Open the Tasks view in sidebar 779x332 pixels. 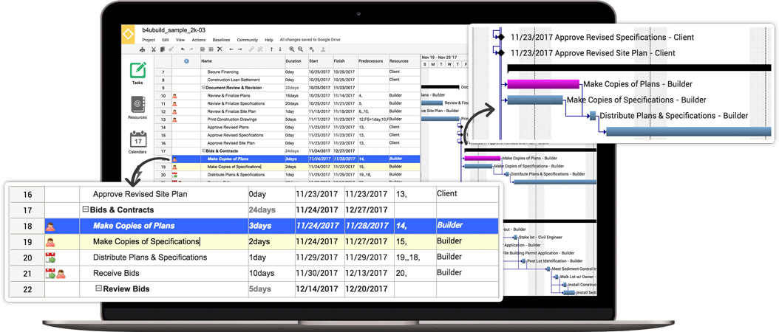pyautogui.click(x=137, y=72)
